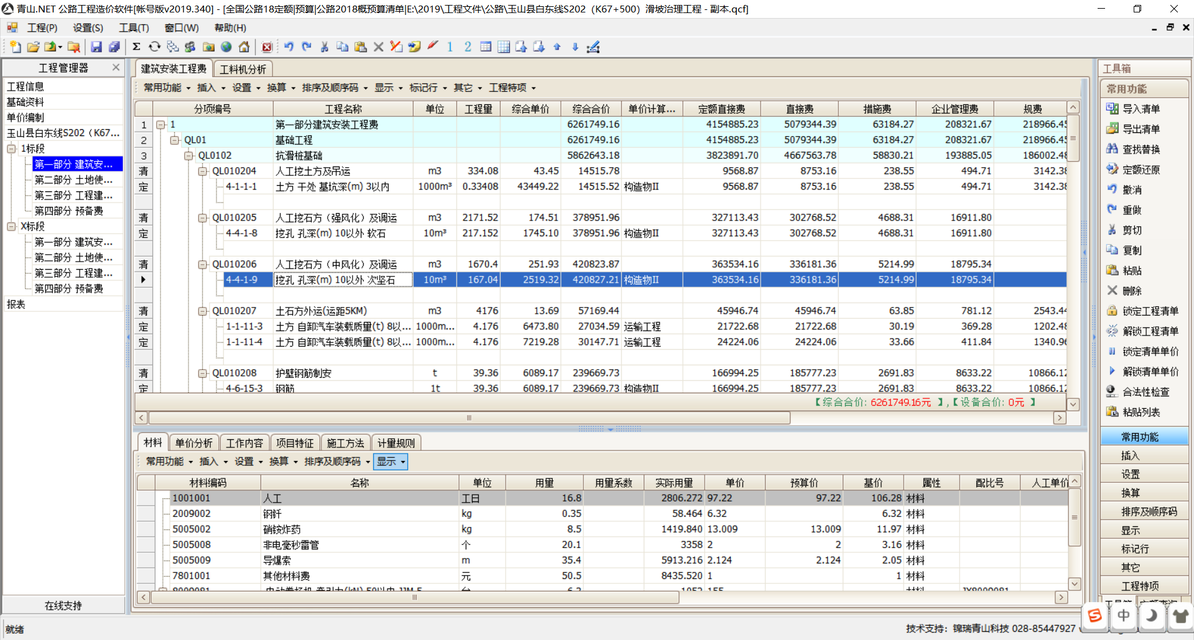The width and height of the screenshot is (1194, 640).
Task: Click the save disk toolbar icon
Action: pyautogui.click(x=96, y=47)
